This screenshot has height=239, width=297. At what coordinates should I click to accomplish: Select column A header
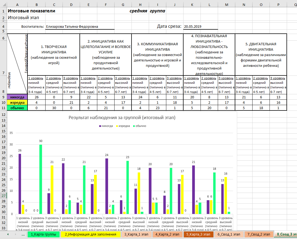coord(17,5)
